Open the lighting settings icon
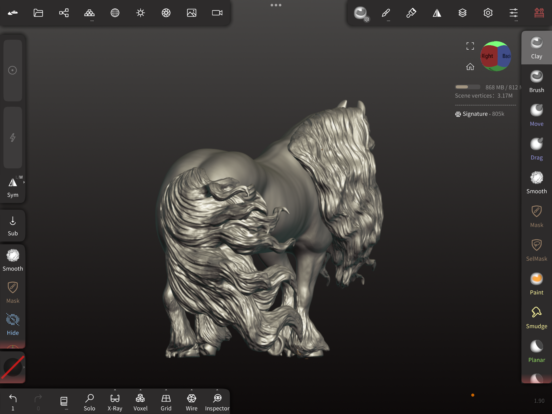The image size is (552, 414). tap(140, 13)
